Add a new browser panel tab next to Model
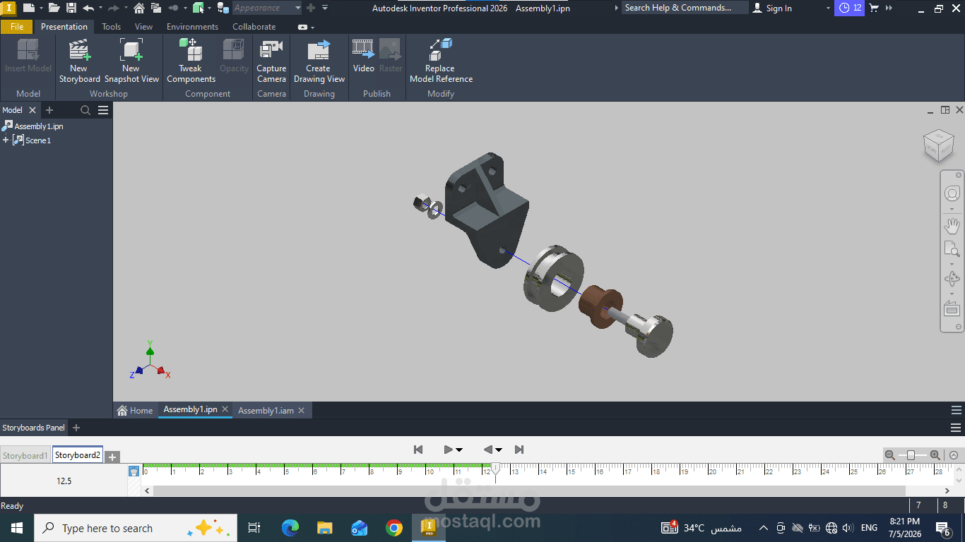965x542 pixels. click(49, 110)
